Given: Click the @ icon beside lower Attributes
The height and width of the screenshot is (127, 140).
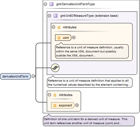Looking at the screenshot, I should (x=55, y=95).
